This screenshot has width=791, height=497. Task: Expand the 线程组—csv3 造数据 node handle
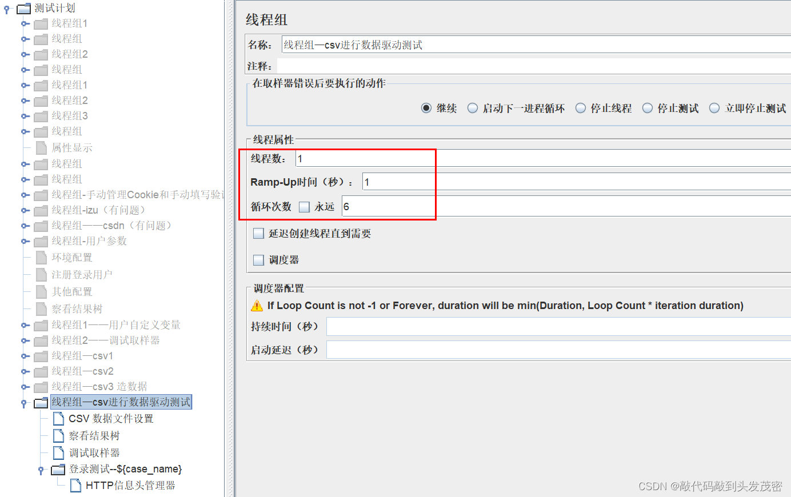click(25, 387)
